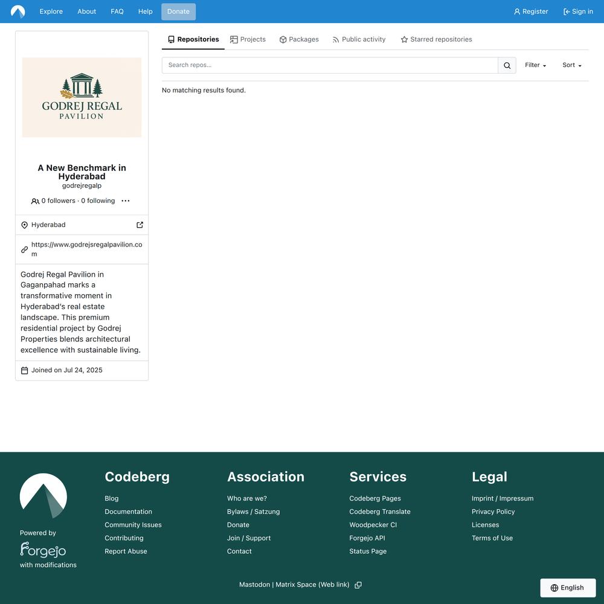
Task: Click the 'Joined on Jul 24, 2025' text
Action: click(67, 370)
